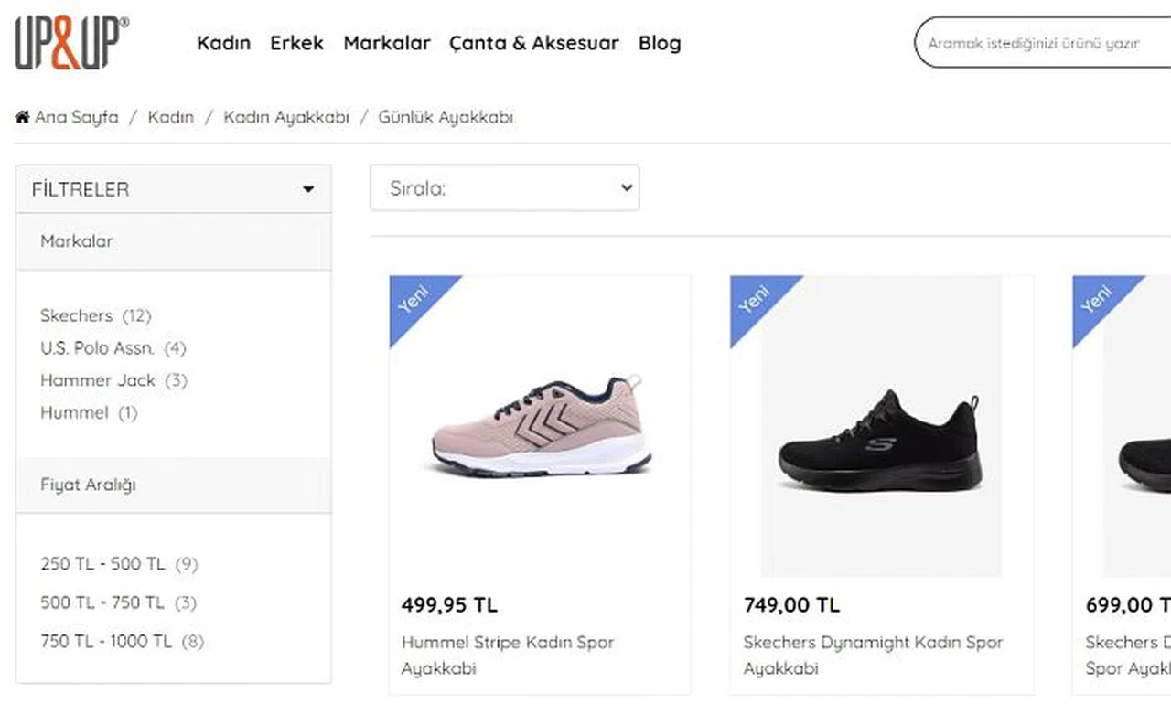Open the black Skechers Dynamight shoe image
This screenshot has width=1171, height=714.
(880, 442)
